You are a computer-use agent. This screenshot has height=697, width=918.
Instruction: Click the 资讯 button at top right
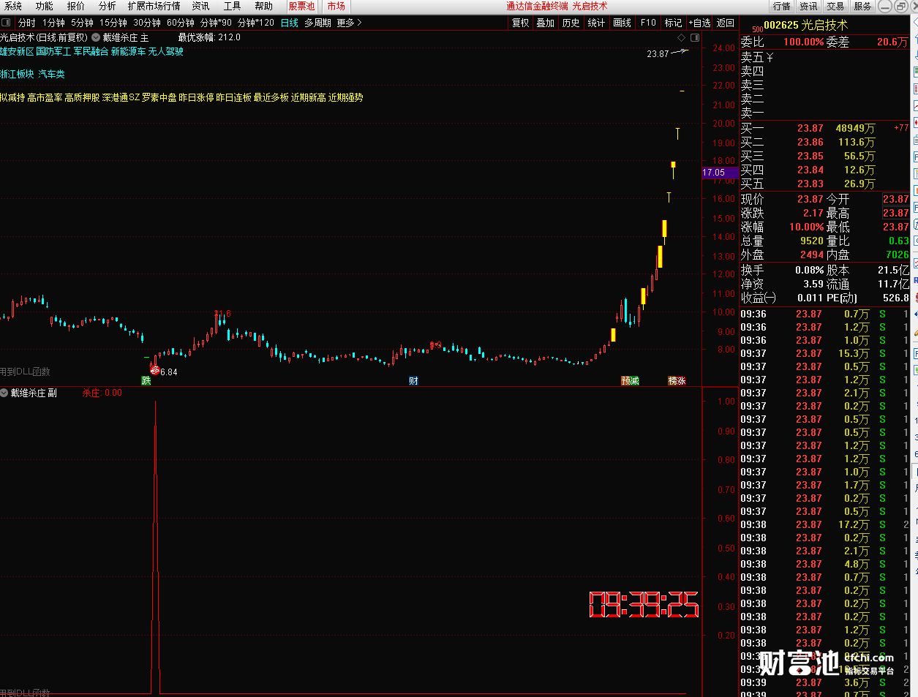point(808,6)
